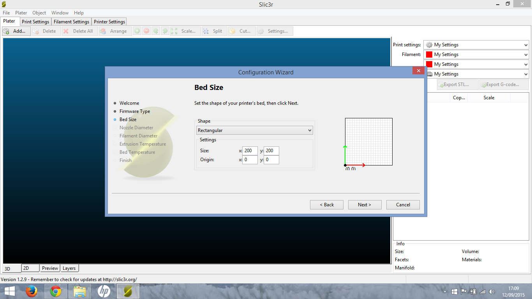Click Delete All in the toolbar
Image resolution: width=532 pixels, height=299 pixels.
pos(80,31)
